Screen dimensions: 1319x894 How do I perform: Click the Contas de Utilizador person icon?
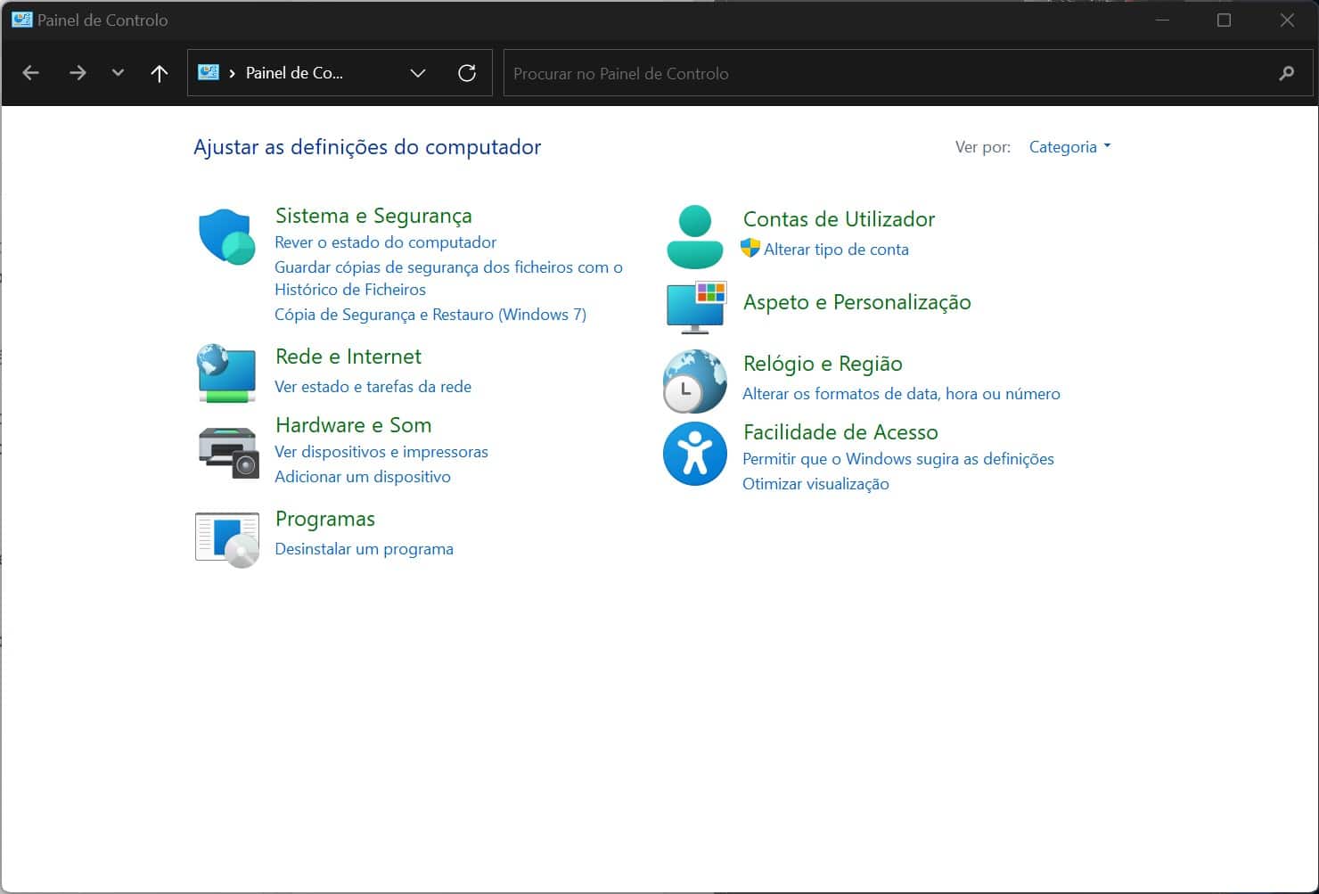[x=694, y=236]
